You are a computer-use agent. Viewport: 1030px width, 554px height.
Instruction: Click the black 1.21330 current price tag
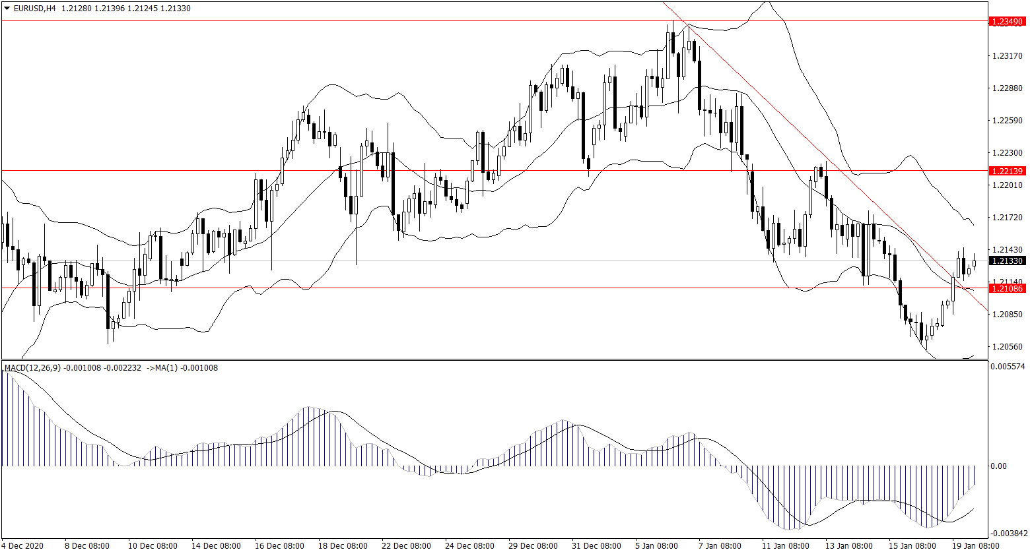tap(1007, 261)
